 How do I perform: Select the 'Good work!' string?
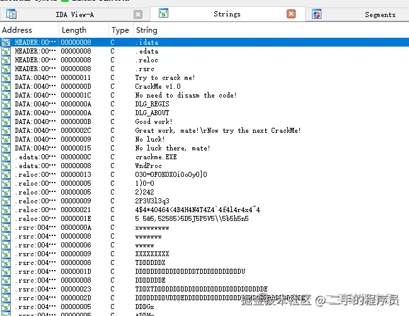pyautogui.click(x=154, y=121)
